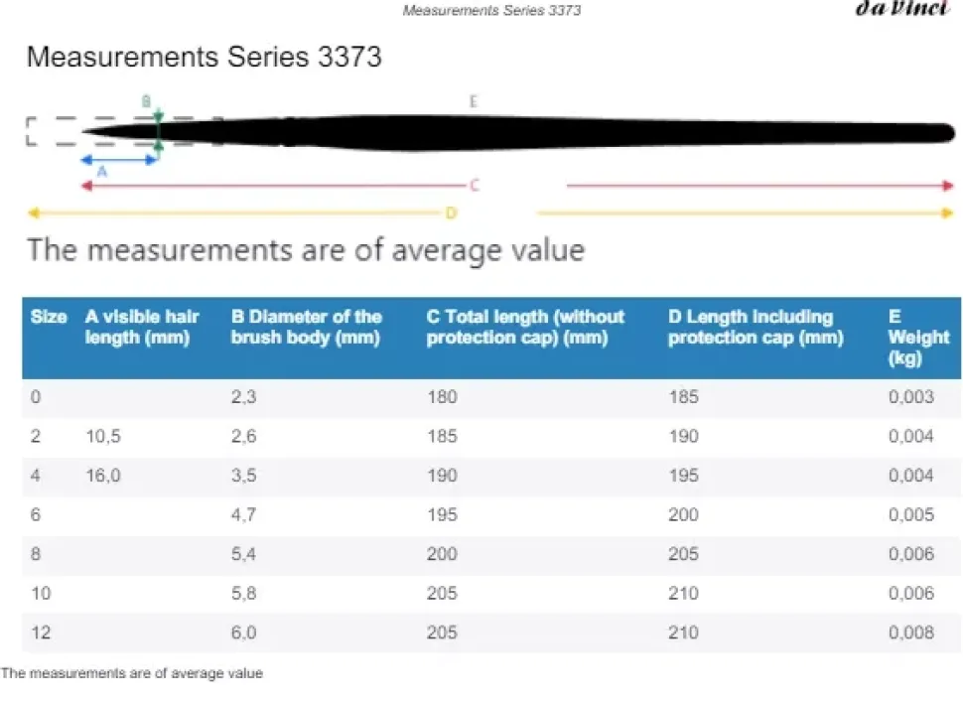Select 'D Length including protection cap' header

755,327
